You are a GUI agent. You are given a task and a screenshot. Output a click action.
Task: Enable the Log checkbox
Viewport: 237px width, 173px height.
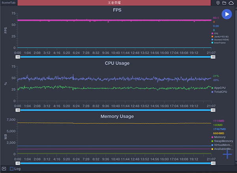[x=12, y=169]
